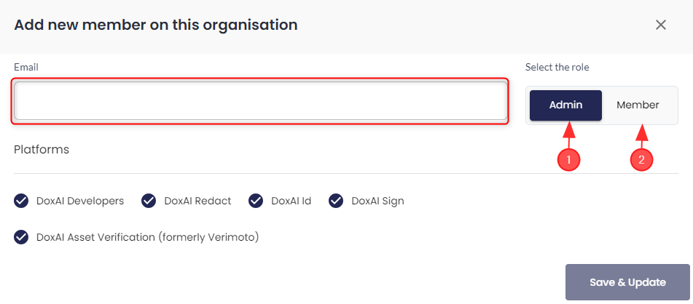Click the Platforms section heading
Image resolution: width=693 pixels, height=304 pixels.
click(42, 149)
